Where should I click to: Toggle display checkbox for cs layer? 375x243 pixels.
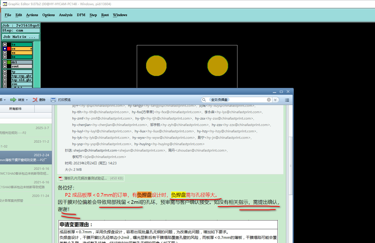click(x=5, y=49)
